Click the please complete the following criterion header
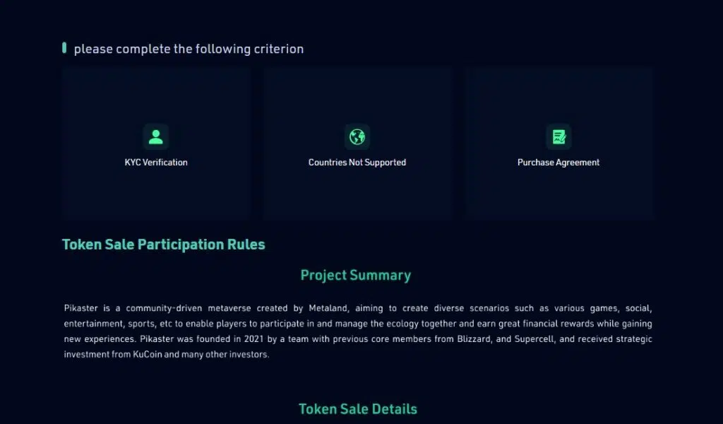 pyautogui.click(x=188, y=49)
